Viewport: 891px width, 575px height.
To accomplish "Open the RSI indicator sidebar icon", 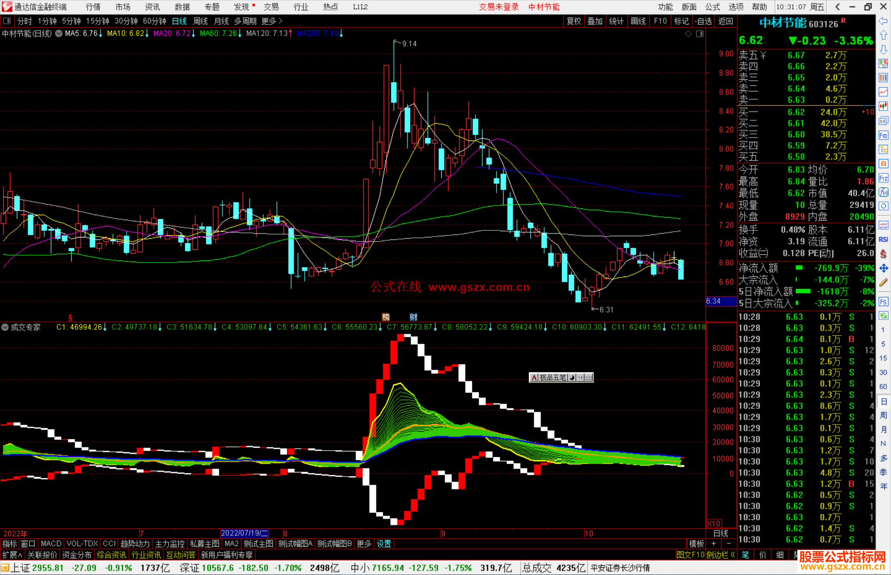I will click(x=883, y=239).
